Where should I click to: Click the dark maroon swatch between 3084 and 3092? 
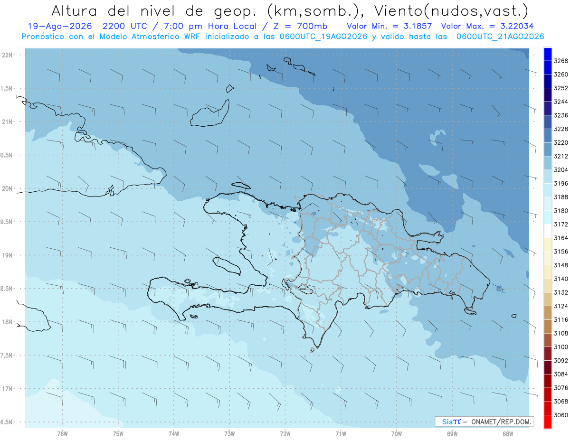548,367
